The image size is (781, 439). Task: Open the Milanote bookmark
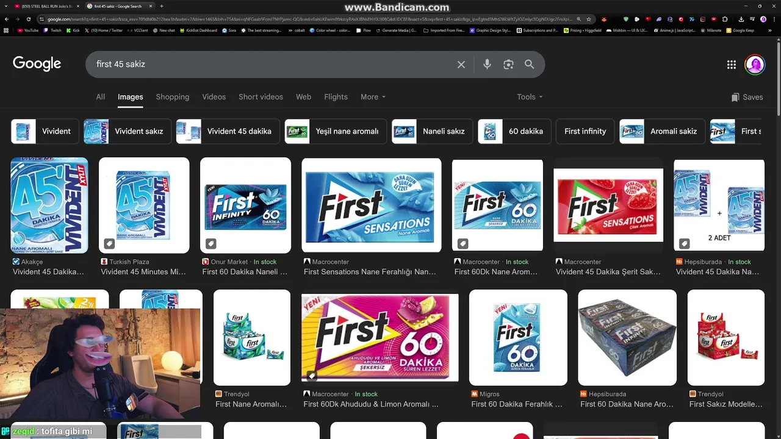(x=711, y=30)
